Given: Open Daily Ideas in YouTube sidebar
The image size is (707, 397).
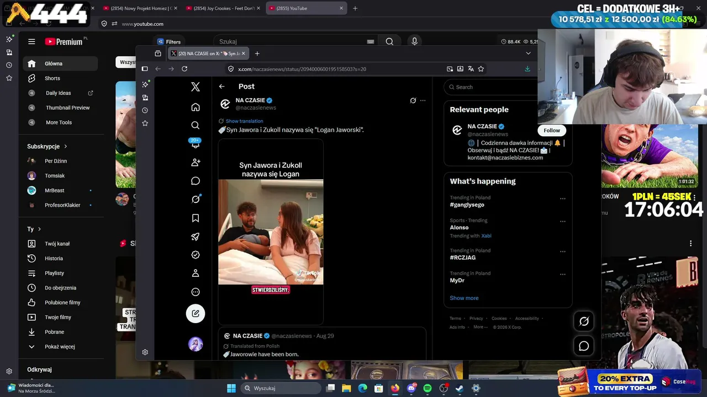Looking at the screenshot, I should tap(60, 93).
